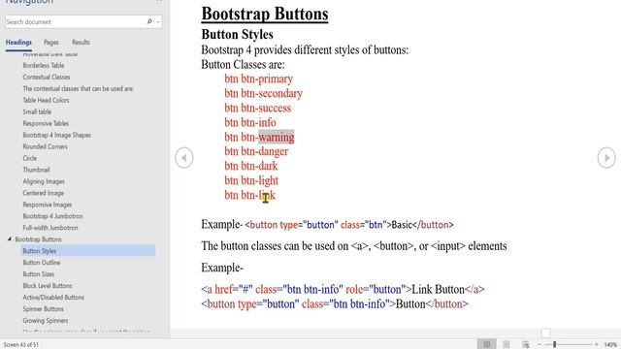Click the zoom in plus button
Viewport: 621px width, 349px height.
coord(597,345)
